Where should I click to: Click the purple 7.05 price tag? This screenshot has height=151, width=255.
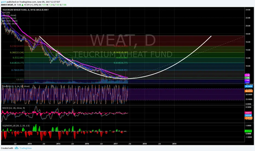tap(247, 80)
